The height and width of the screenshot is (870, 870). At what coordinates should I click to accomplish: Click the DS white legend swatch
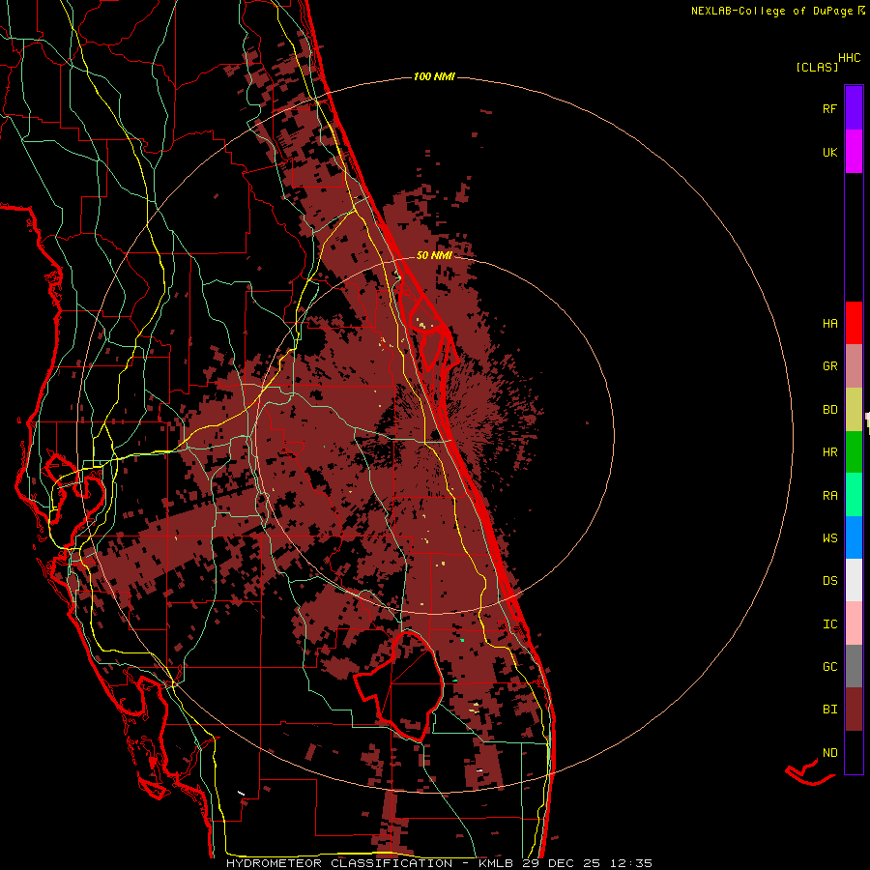[x=854, y=580]
